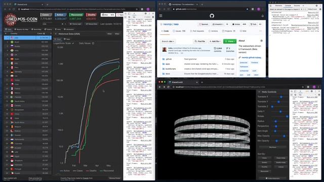Click the Sponsor button on GitHub repo
The height and width of the screenshot is (182, 324).
coord(204,24)
